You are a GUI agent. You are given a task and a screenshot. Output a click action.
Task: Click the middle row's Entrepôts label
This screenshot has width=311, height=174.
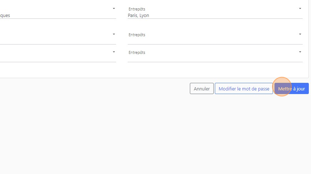[137, 35]
